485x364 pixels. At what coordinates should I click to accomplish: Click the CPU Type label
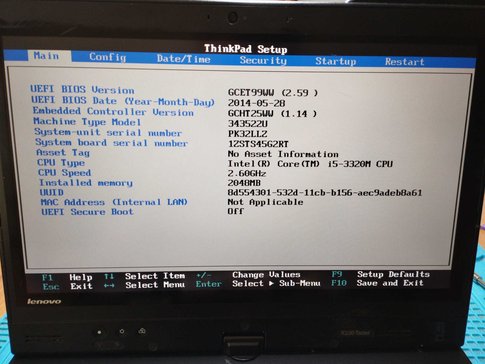tap(61, 163)
